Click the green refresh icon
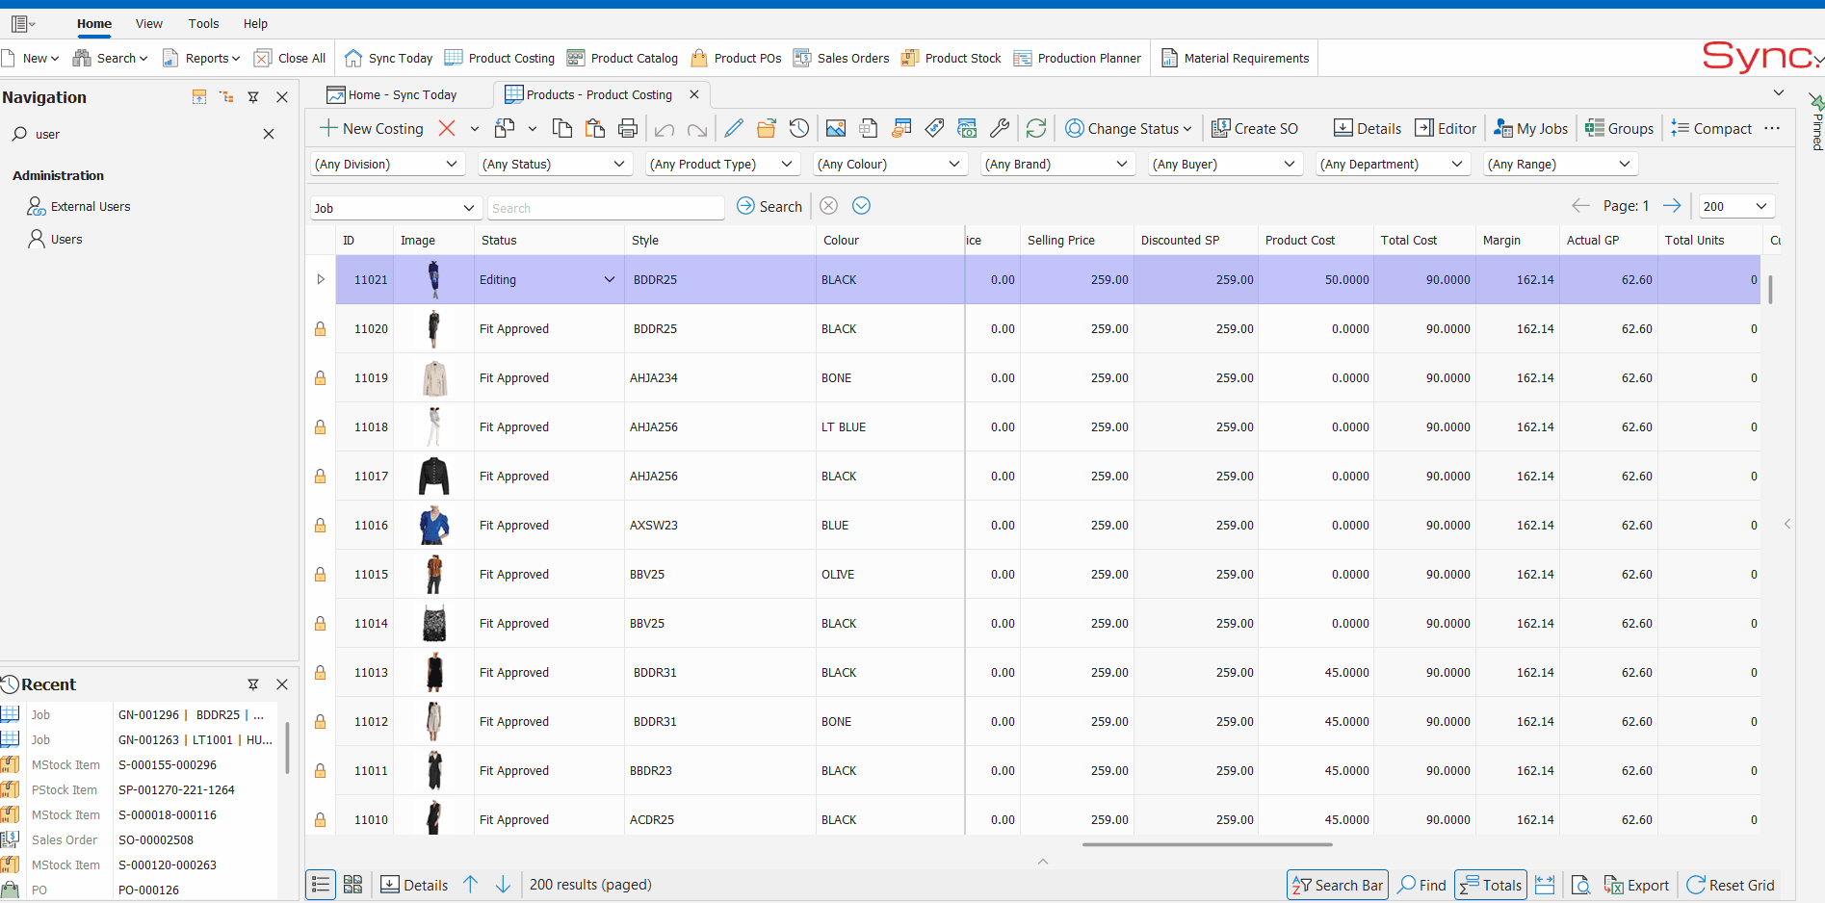The height and width of the screenshot is (903, 1825). click(1036, 128)
